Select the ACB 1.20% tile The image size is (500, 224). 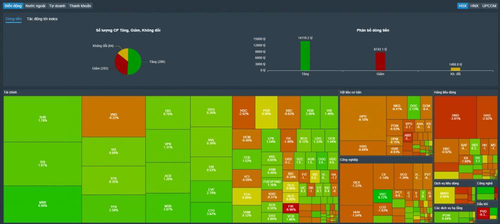pos(168,178)
